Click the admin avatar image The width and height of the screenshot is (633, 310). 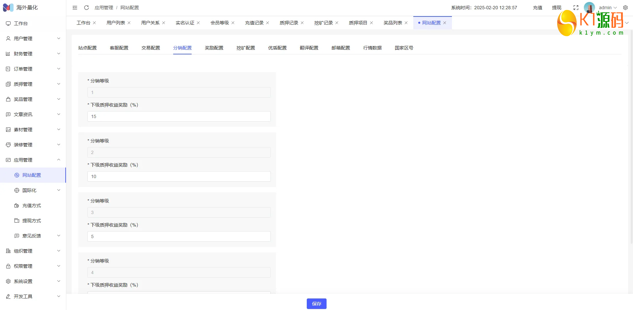589,7
